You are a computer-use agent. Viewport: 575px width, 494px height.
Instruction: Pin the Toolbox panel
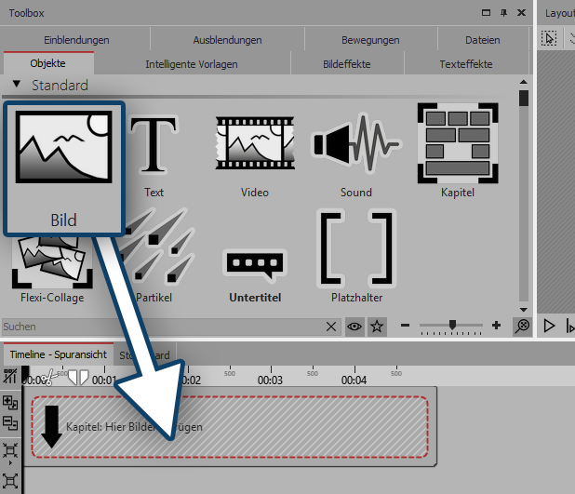point(504,13)
